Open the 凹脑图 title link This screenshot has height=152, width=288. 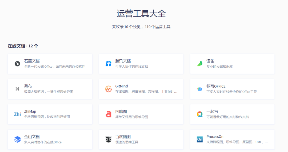tap(121, 112)
